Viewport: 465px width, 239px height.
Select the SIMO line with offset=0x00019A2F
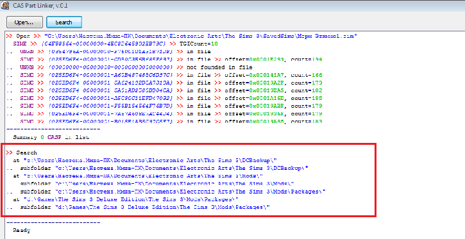[x=164, y=83]
